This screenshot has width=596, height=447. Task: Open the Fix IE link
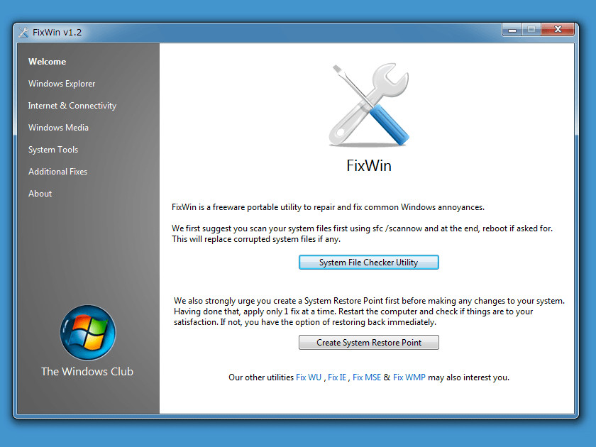coord(337,377)
